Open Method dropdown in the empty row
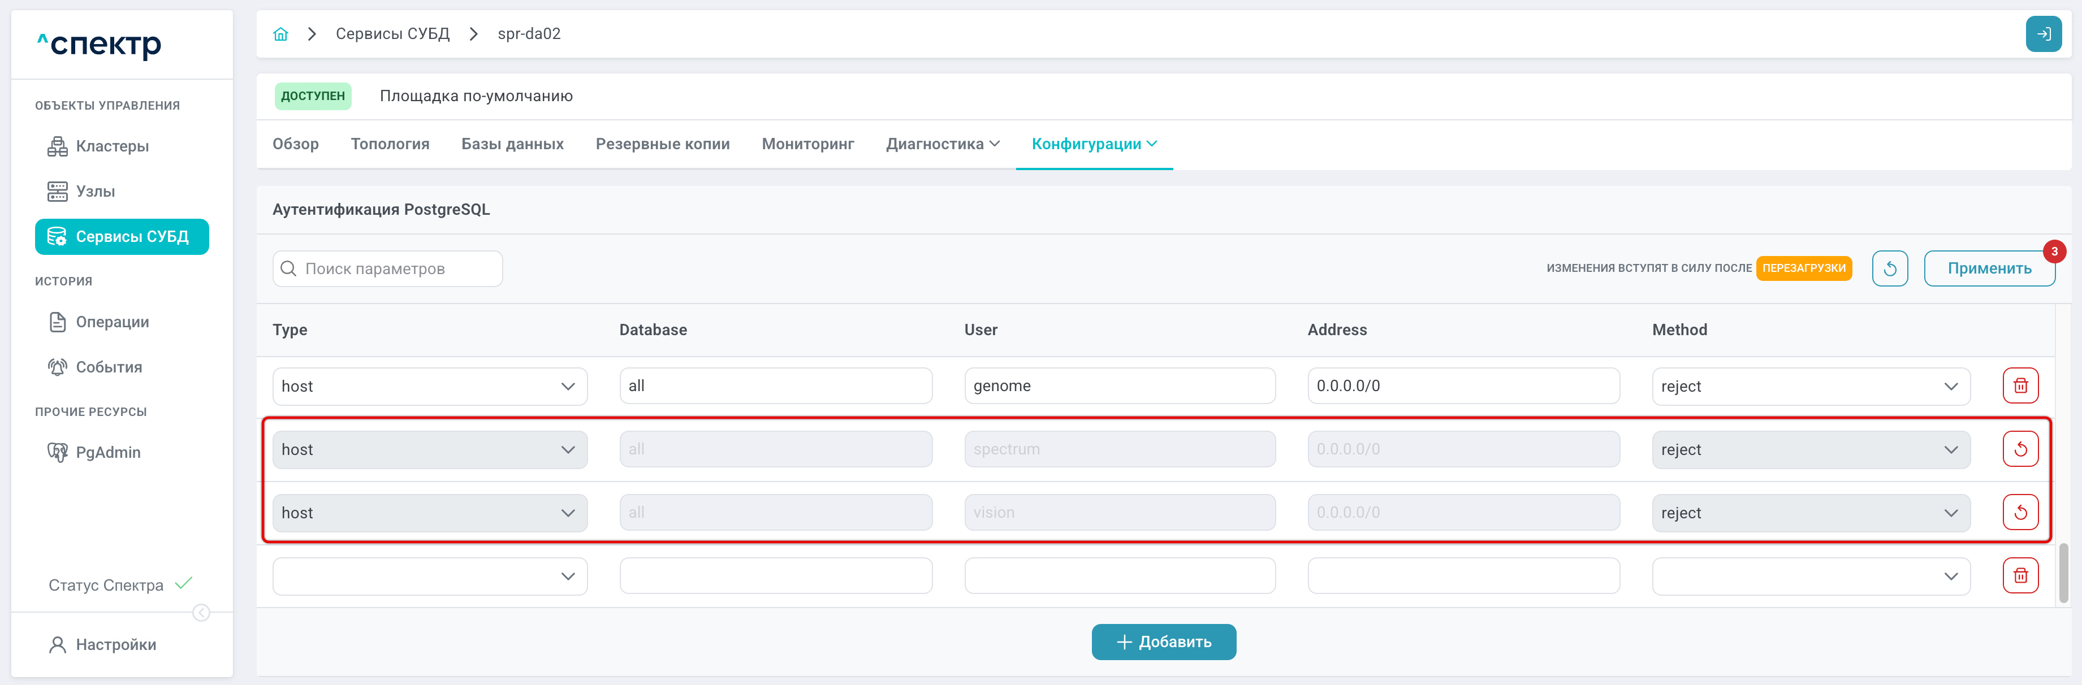 point(1811,576)
